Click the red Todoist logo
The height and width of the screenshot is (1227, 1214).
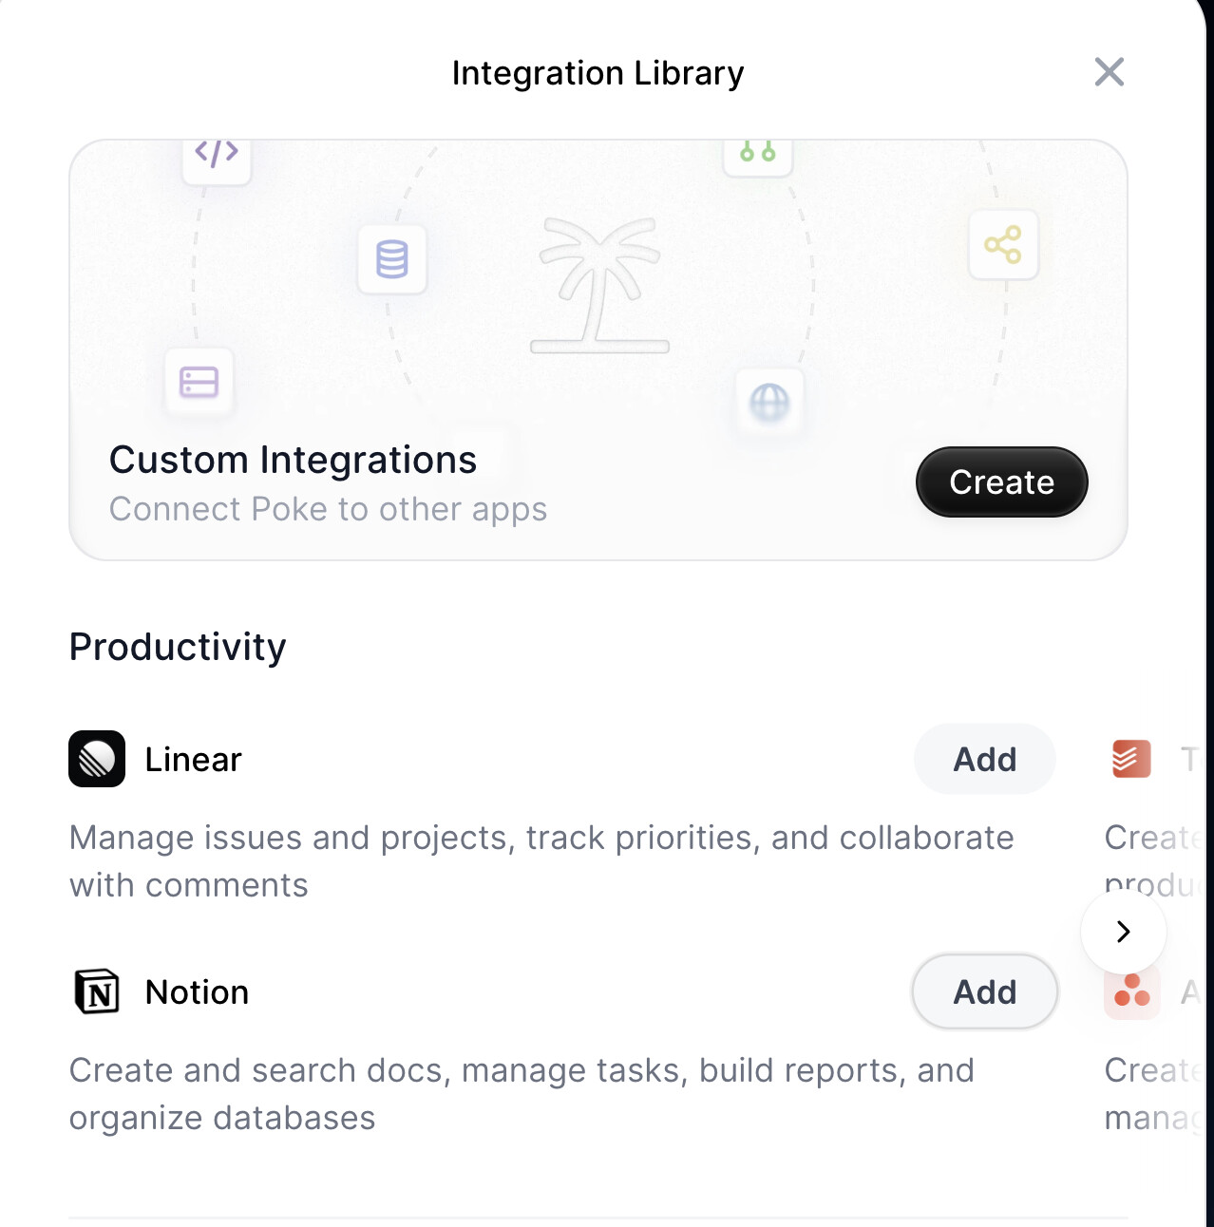point(1131,759)
